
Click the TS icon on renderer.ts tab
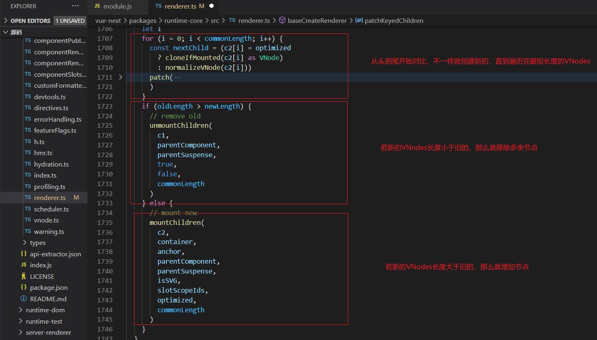point(158,6)
